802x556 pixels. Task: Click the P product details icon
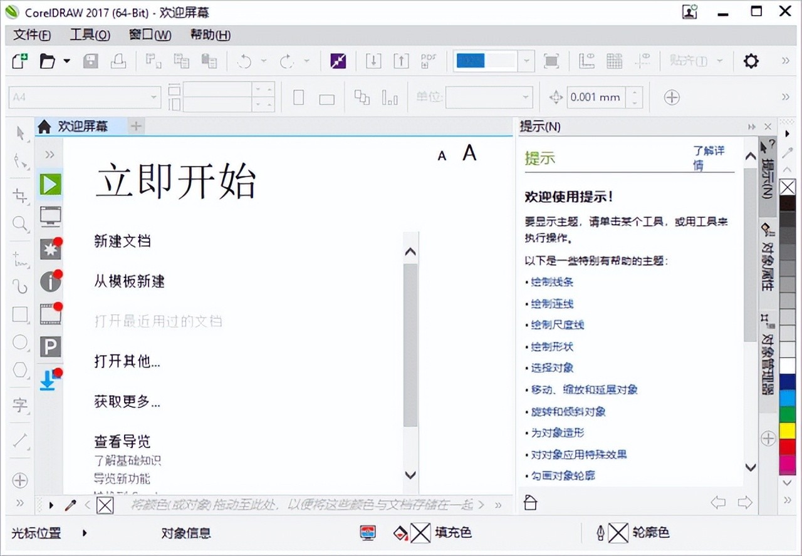tap(50, 347)
